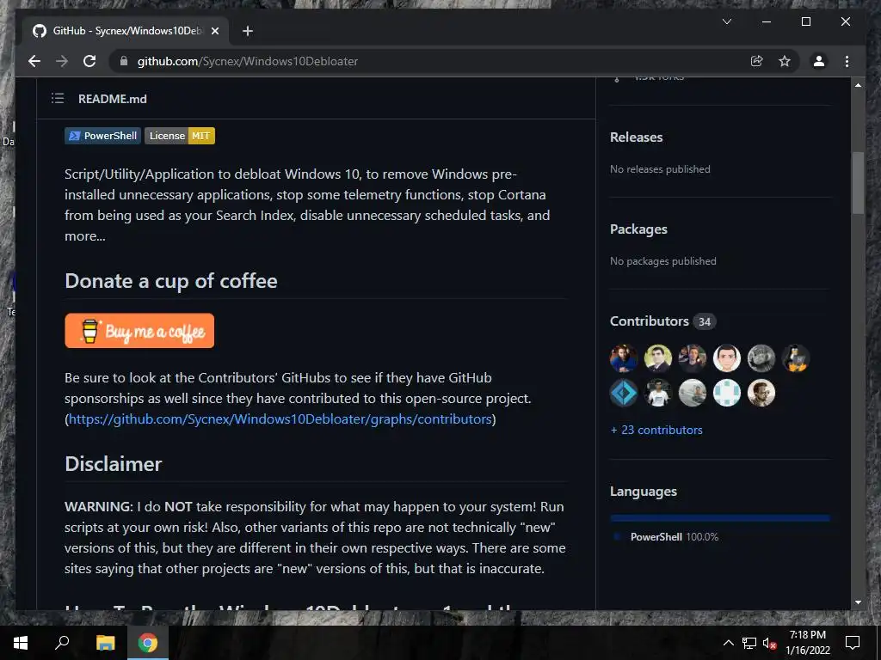Click second contributor avatar in top row
Viewport: 881px width, 660px height.
pyautogui.click(x=658, y=358)
